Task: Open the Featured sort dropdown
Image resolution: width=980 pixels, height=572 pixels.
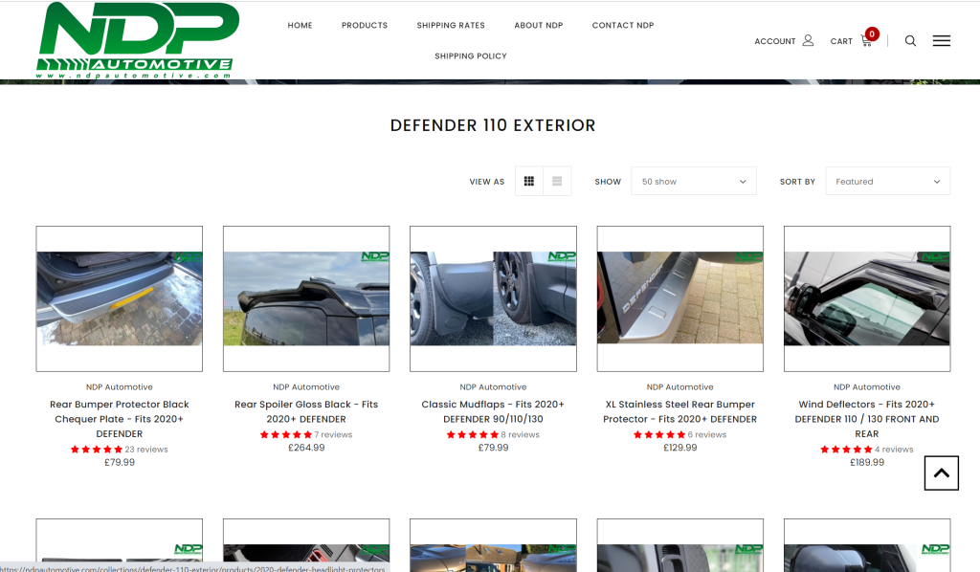Action: [887, 181]
